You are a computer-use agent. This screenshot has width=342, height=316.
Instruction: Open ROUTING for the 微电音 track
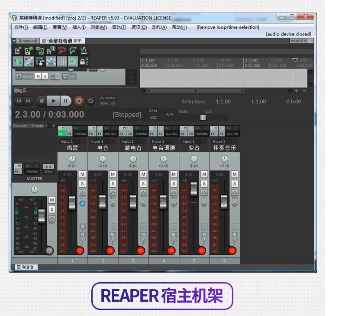pyautogui.click(x=141, y=134)
